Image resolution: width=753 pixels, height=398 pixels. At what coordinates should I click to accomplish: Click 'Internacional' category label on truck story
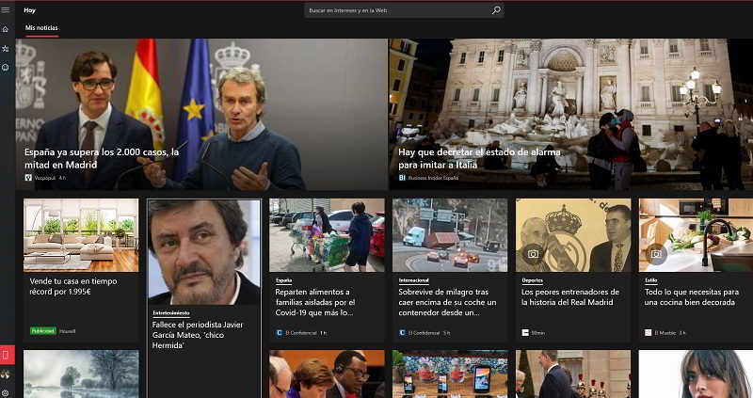(414, 279)
